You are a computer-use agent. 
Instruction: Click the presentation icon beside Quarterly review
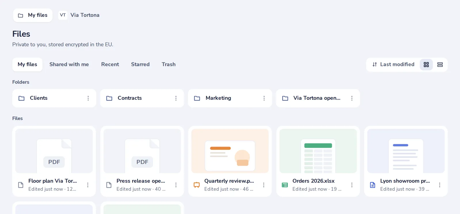197,185
